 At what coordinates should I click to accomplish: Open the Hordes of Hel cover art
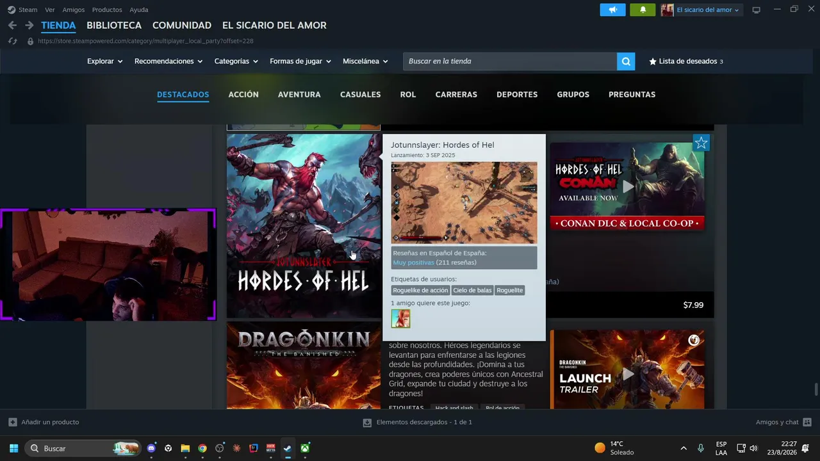click(x=304, y=226)
